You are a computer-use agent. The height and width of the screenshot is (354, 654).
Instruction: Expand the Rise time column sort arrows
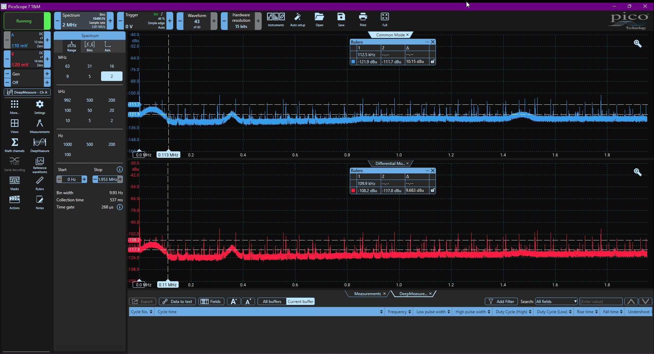[x=596, y=312]
